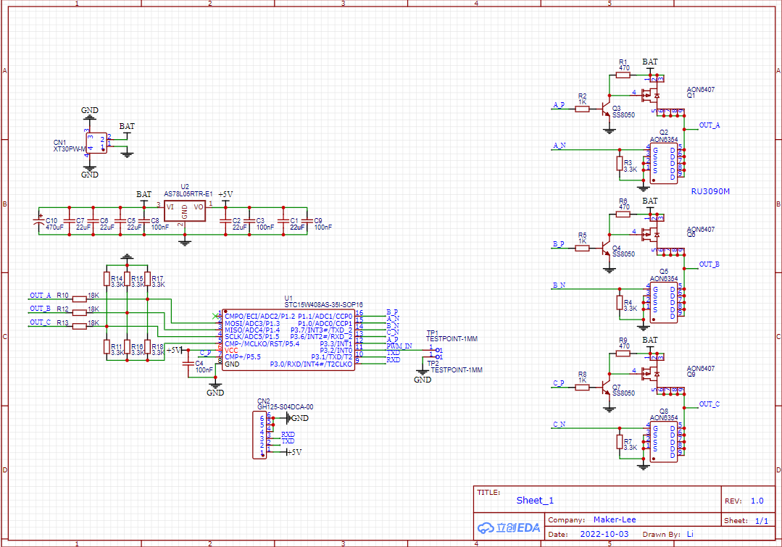
Task: Select the U1 STC15W408AS microcontroller symbol
Action: 288,341
